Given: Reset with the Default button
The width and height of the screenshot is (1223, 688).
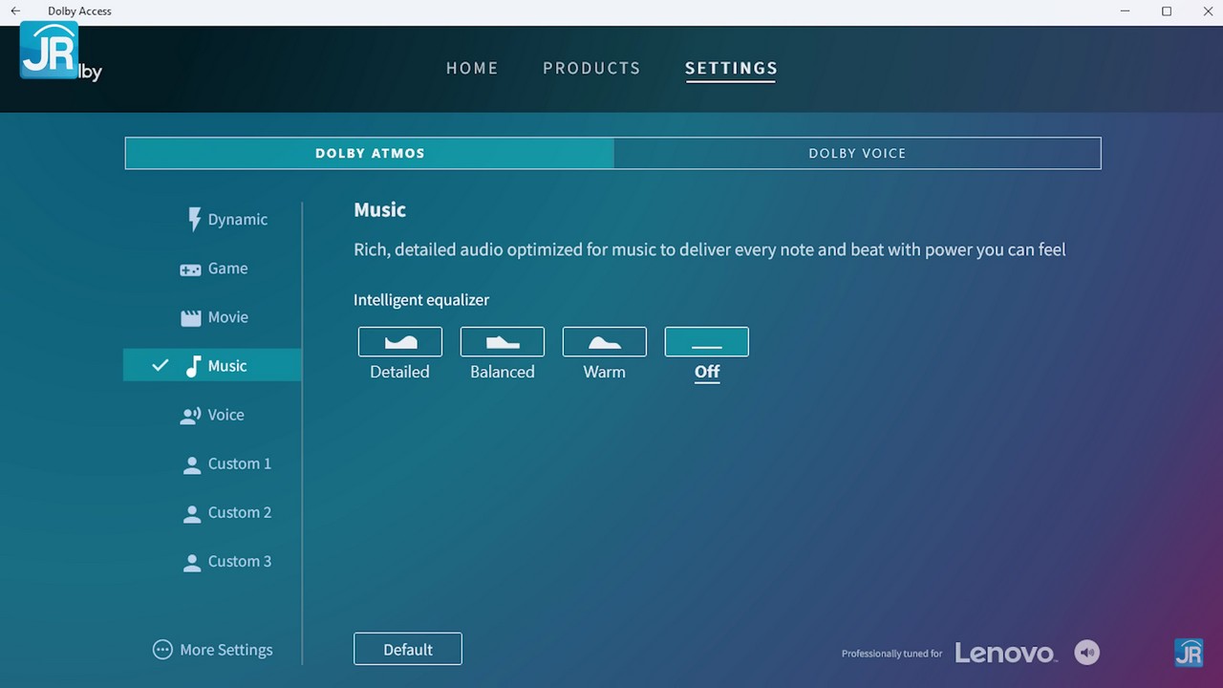Looking at the screenshot, I should (x=408, y=649).
